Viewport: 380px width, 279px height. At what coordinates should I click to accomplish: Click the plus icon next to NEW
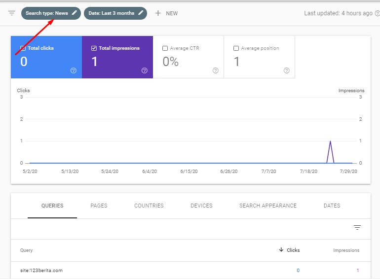158,13
